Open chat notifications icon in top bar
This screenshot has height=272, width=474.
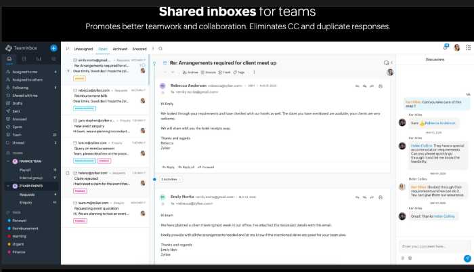click(446, 47)
